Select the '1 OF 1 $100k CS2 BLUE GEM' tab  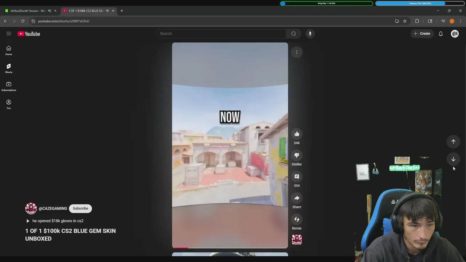pos(86,11)
